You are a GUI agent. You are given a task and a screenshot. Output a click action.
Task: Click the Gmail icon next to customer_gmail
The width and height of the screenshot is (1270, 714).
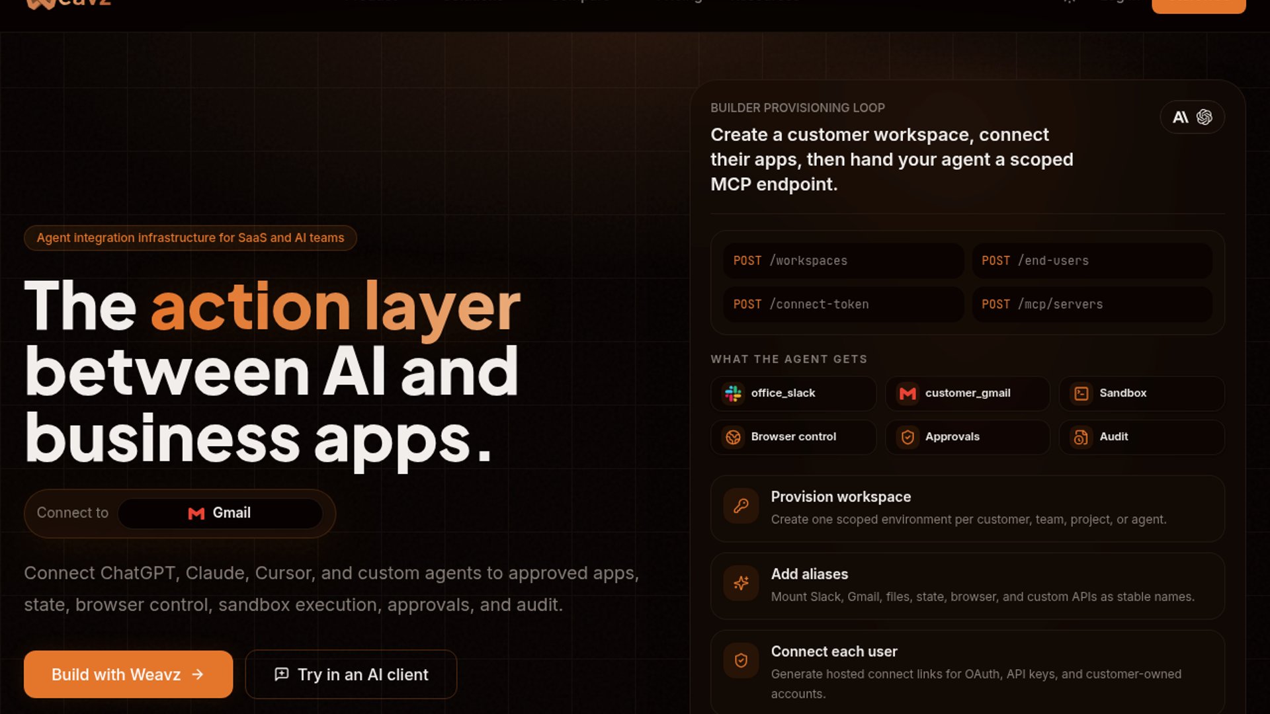(908, 393)
